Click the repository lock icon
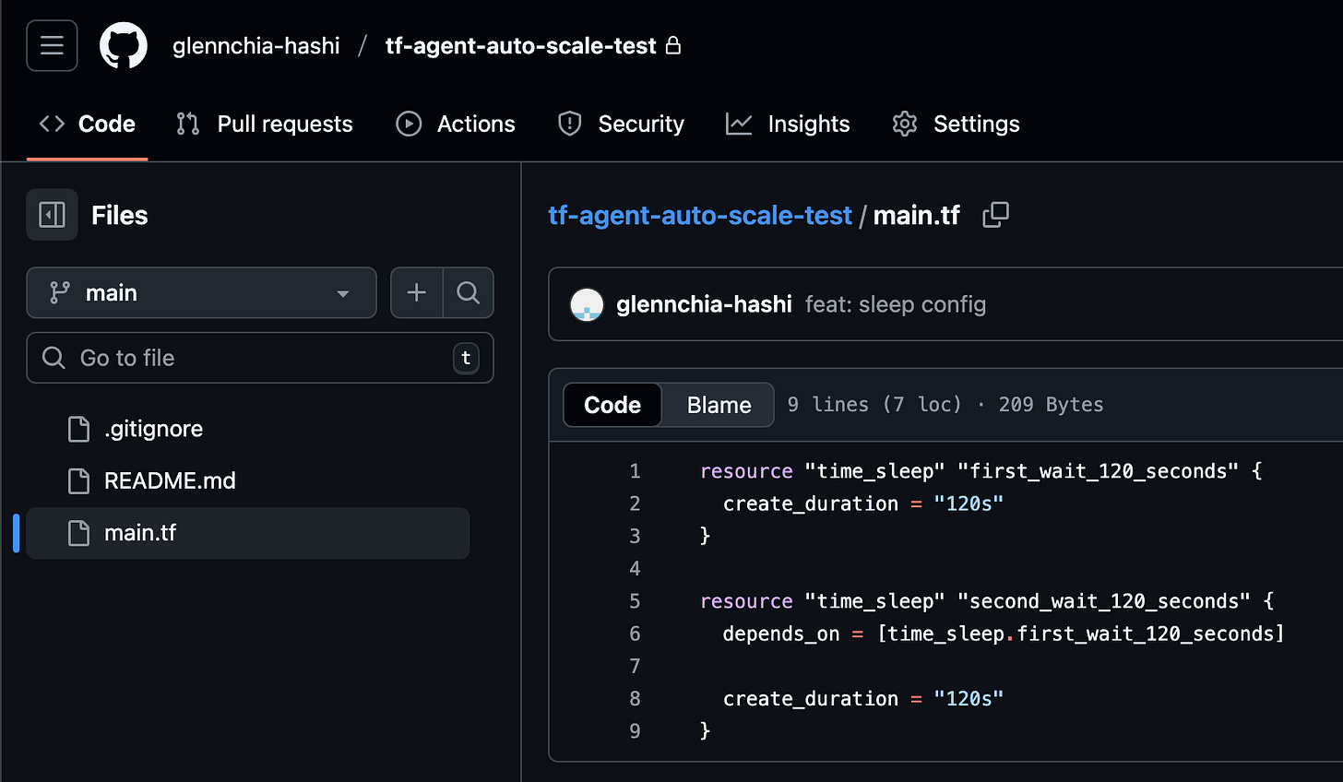Viewport: 1343px width, 782px height. pos(674,45)
